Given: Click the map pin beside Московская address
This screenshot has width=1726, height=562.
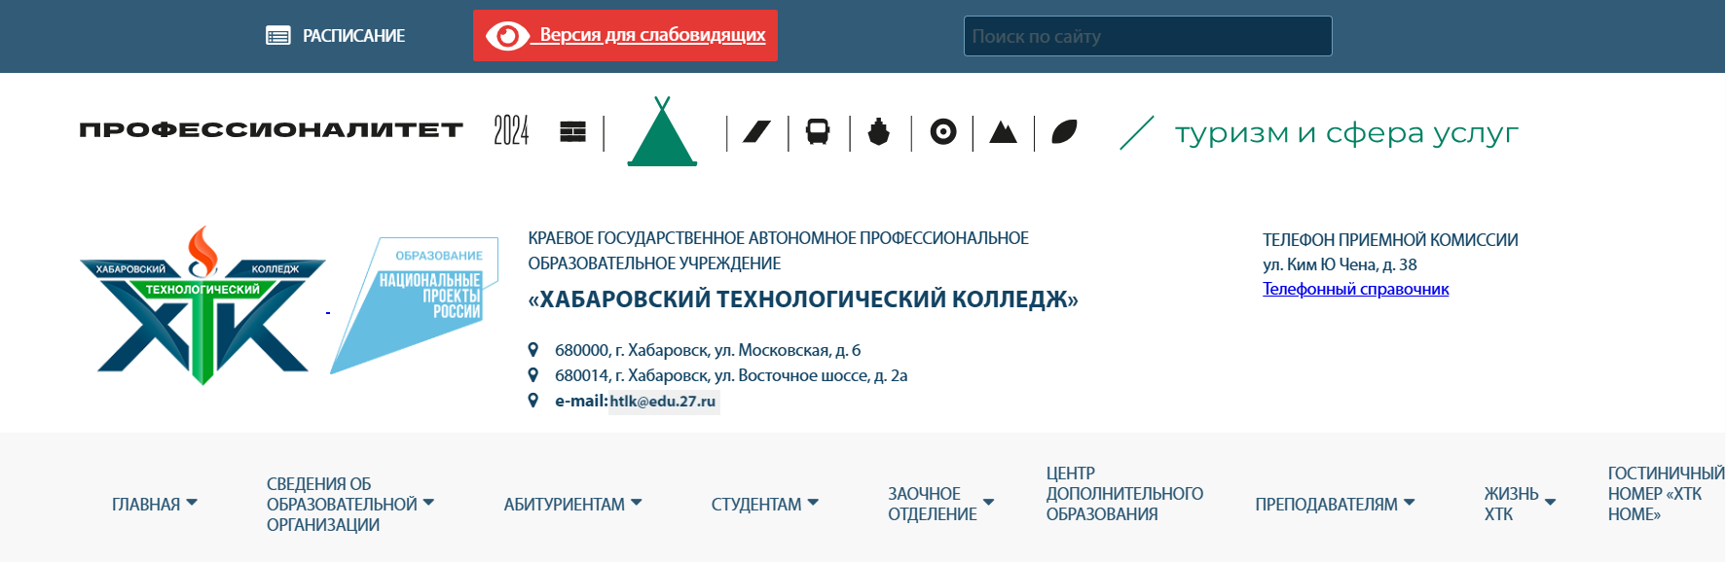Looking at the screenshot, I should pyautogui.click(x=533, y=349).
